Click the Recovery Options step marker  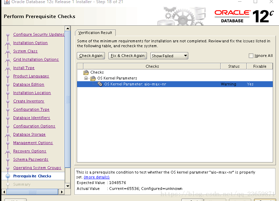[8, 151]
